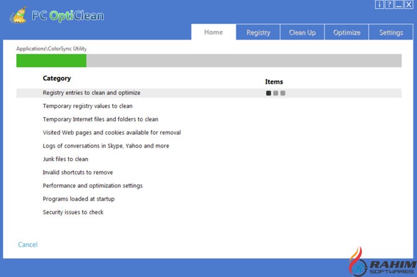
Task: Cancel the running scan
Action: [28, 244]
